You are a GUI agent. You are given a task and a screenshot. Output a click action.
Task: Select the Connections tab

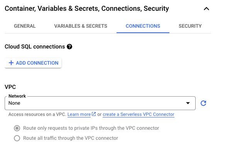(x=143, y=26)
